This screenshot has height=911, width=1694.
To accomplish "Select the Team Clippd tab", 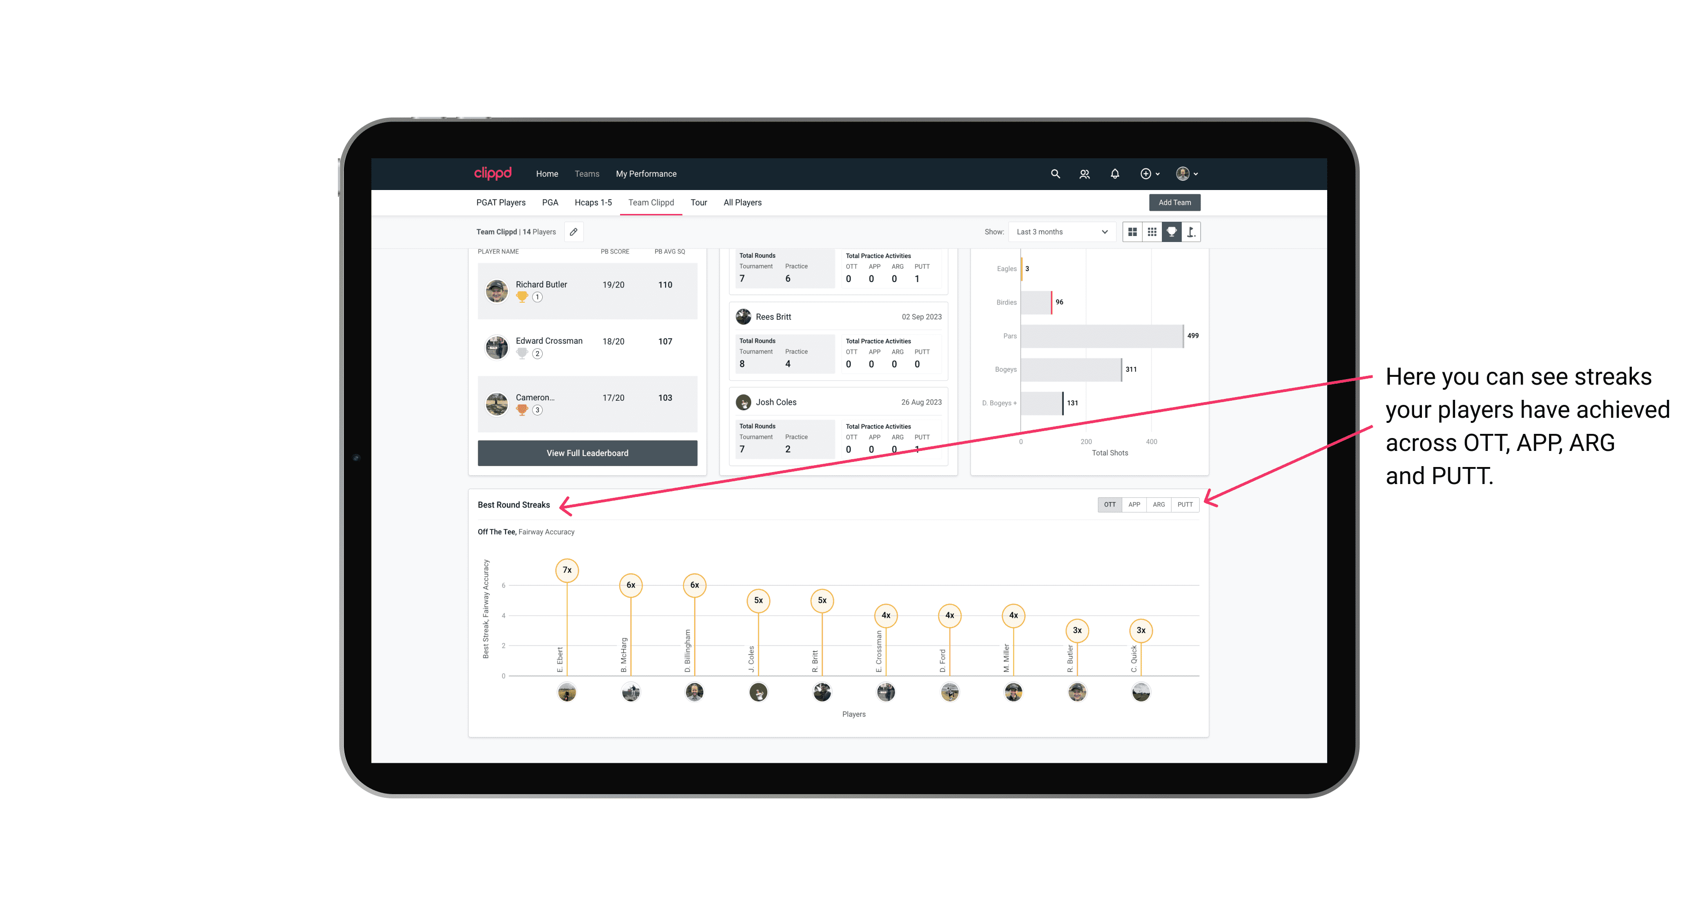I will tap(652, 202).
